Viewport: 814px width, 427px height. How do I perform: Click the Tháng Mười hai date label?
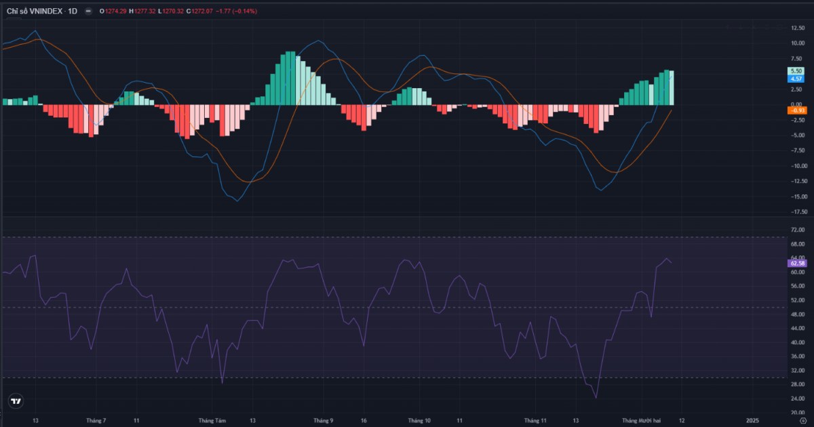pos(642,421)
